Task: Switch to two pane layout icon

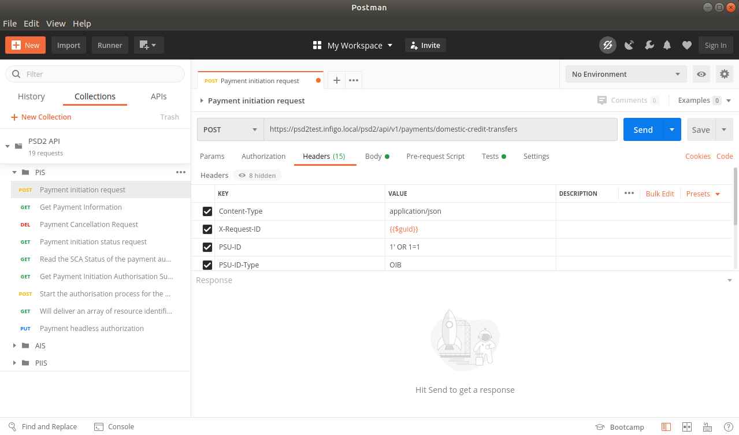Action: point(687,427)
